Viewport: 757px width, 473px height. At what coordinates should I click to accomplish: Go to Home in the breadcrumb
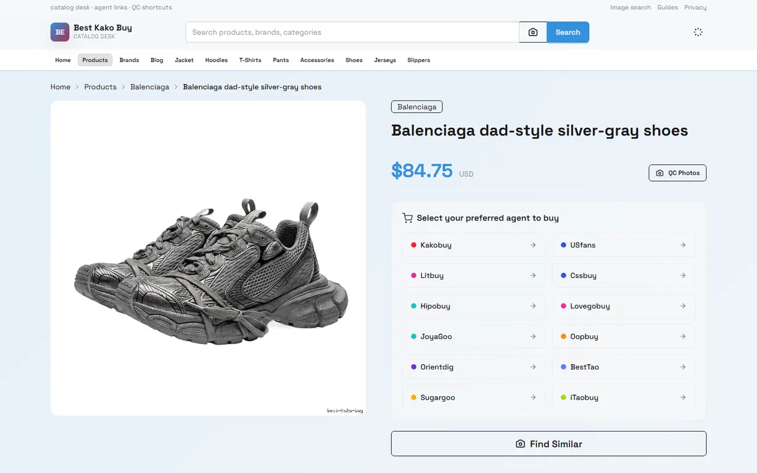click(x=60, y=87)
